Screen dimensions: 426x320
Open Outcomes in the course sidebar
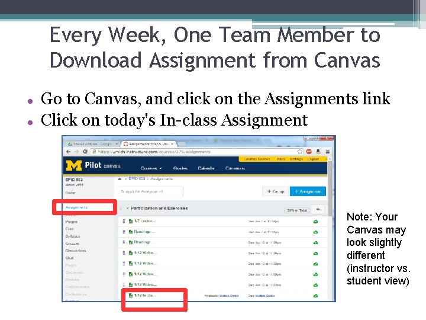point(74,272)
